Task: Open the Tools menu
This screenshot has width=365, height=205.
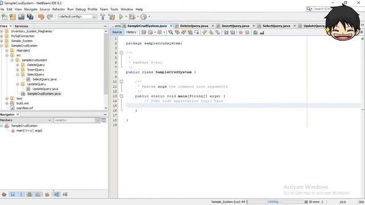Action: (114, 9)
